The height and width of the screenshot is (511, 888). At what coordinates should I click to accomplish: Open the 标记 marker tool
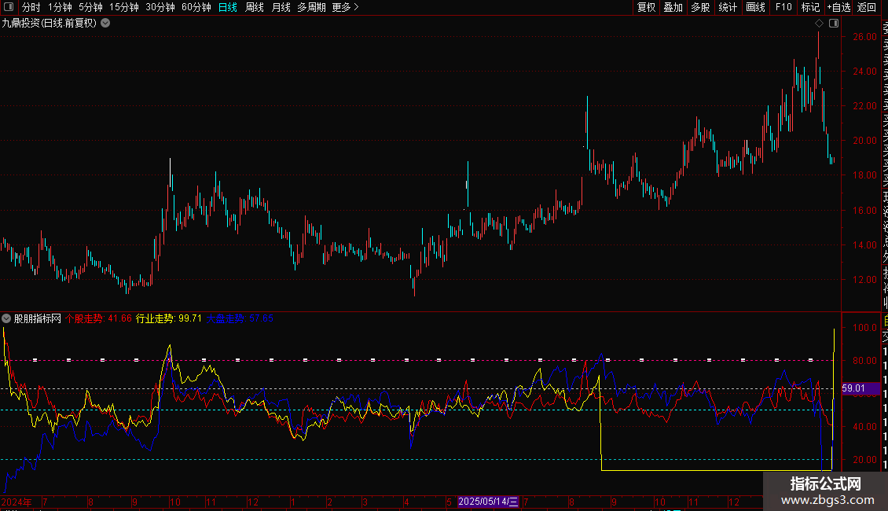(x=810, y=7)
